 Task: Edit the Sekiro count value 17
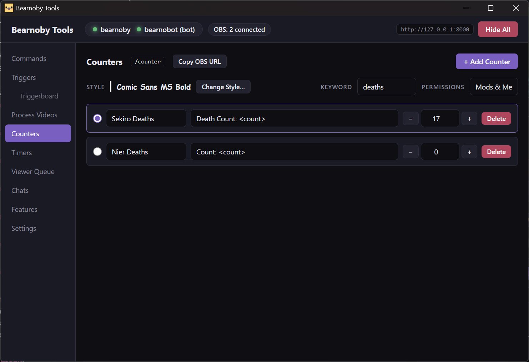tap(440, 118)
